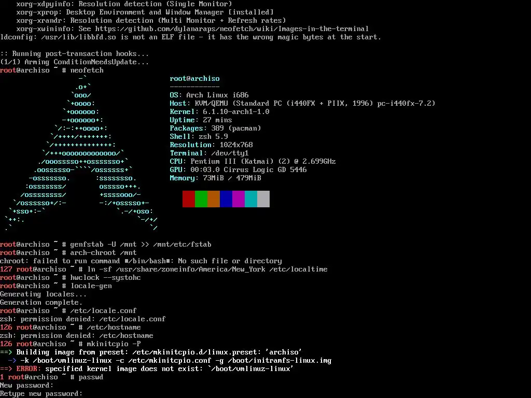Click the 'Retype new password:' prompt
Viewport: 531px width, 398px height.
click(x=41, y=394)
